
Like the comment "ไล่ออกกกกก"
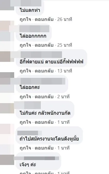(x=25, y=45)
